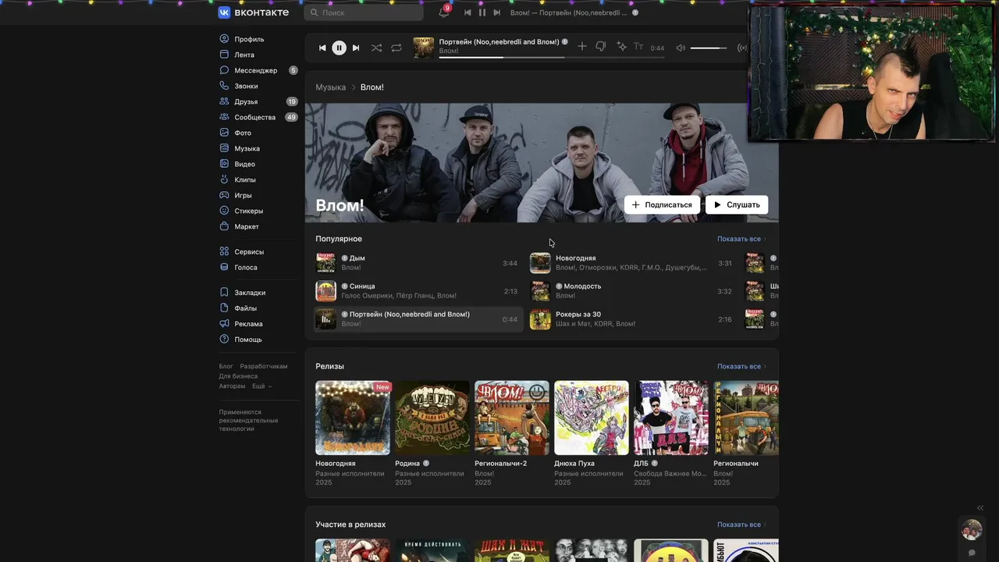Open Друзья in the sidebar
The height and width of the screenshot is (562, 999).
[246, 101]
